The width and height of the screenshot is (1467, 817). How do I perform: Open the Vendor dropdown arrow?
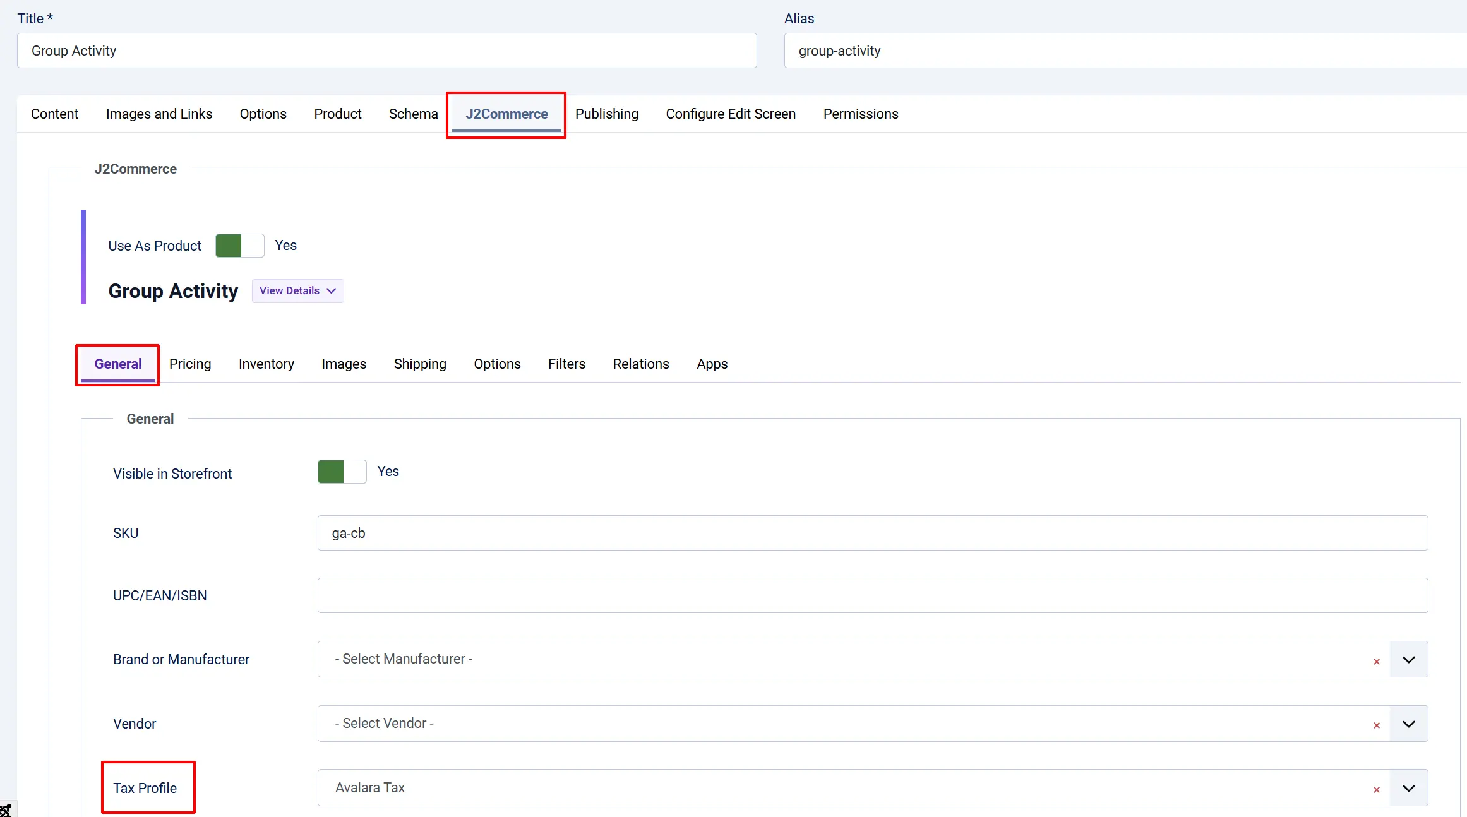[1408, 724]
